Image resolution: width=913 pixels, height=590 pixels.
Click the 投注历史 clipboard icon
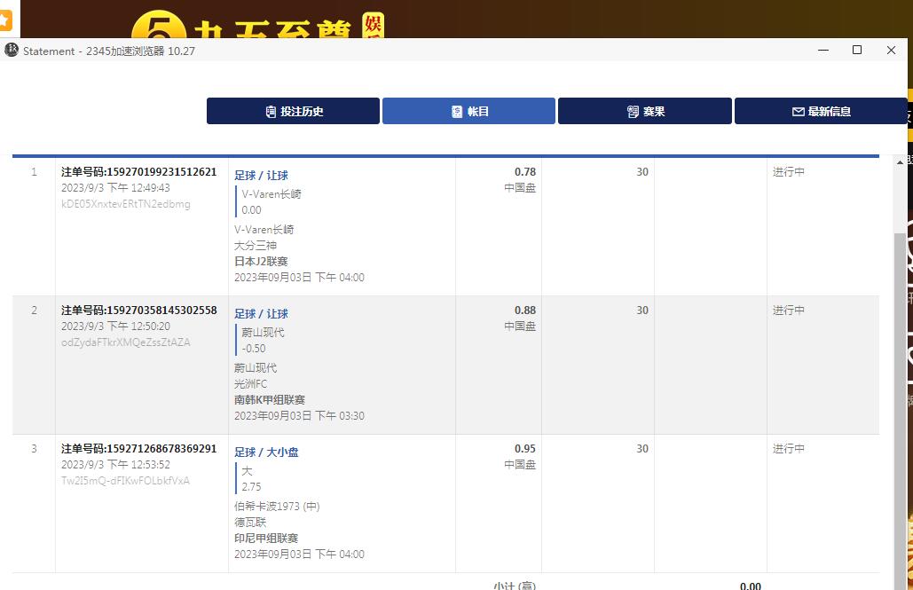[271, 112]
